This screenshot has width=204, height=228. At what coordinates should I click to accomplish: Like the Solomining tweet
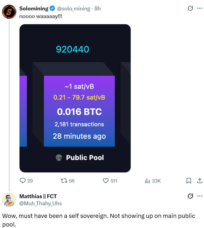pyautogui.click(x=106, y=181)
